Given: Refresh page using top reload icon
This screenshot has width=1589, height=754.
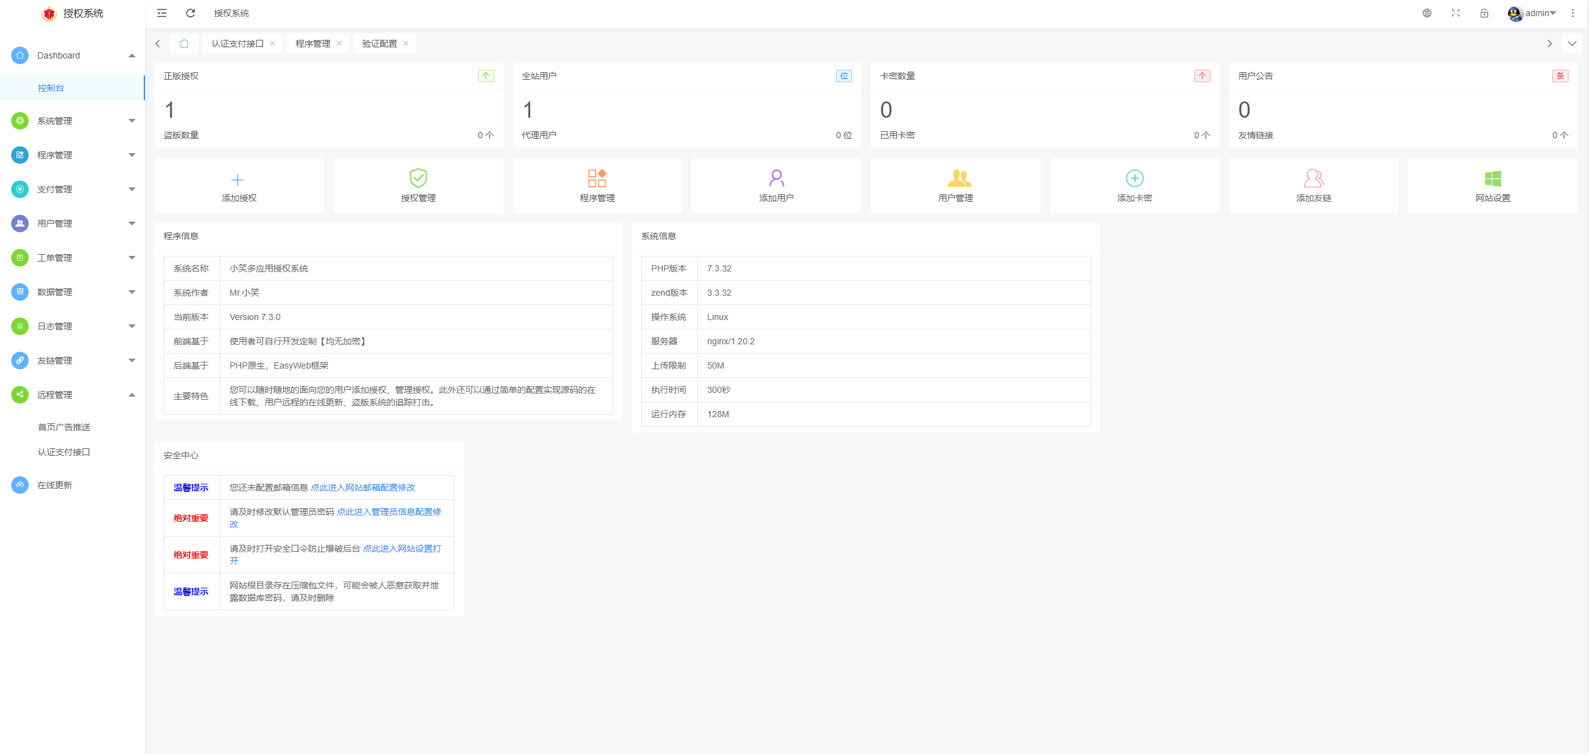Looking at the screenshot, I should click(x=190, y=13).
